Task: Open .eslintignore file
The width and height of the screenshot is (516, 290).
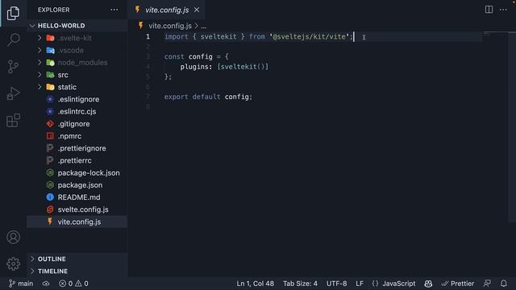Action: [x=77, y=99]
